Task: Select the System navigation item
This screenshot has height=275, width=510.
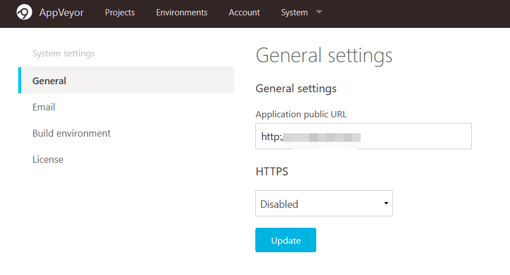Action: pyautogui.click(x=294, y=13)
